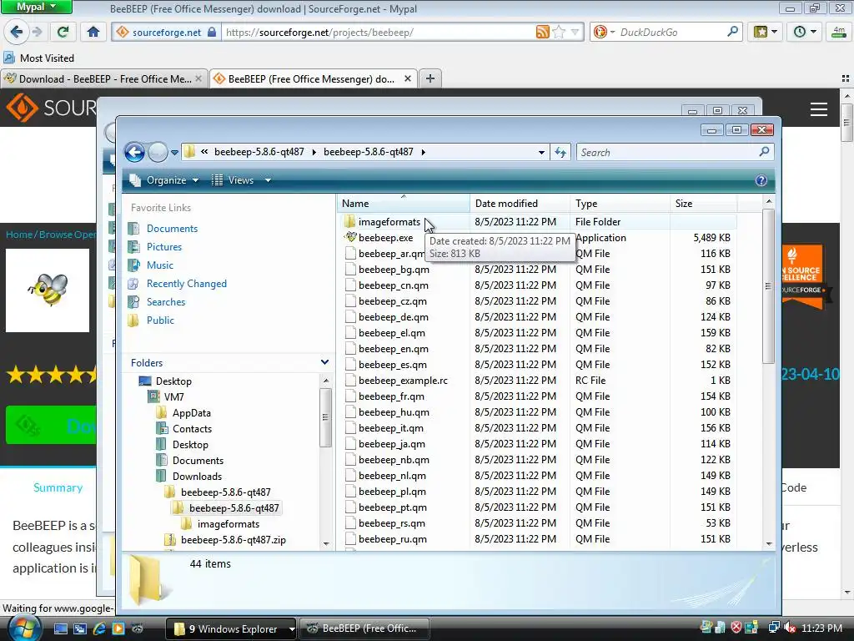The width and height of the screenshot is (854, 641).
Task: Open the Public favorite link
Action: (160, 320)
